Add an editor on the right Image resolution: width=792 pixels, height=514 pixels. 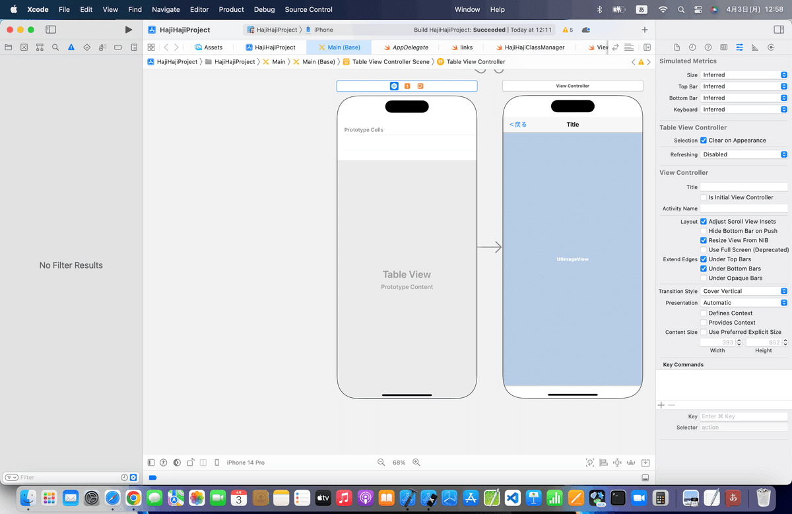(x=647, y=48)
